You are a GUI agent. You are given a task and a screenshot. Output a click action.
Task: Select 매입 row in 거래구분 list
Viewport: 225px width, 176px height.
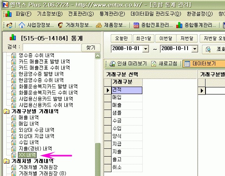(x=127, y=98)
